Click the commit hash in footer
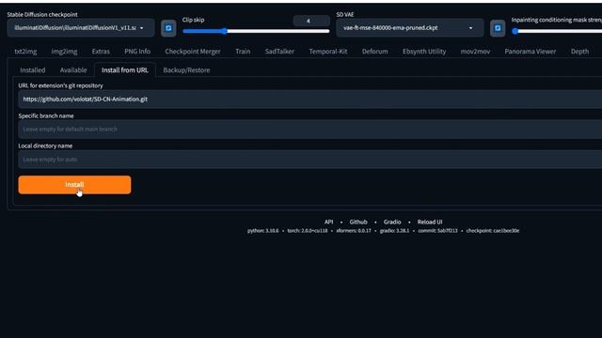 [x=437, y=231]
